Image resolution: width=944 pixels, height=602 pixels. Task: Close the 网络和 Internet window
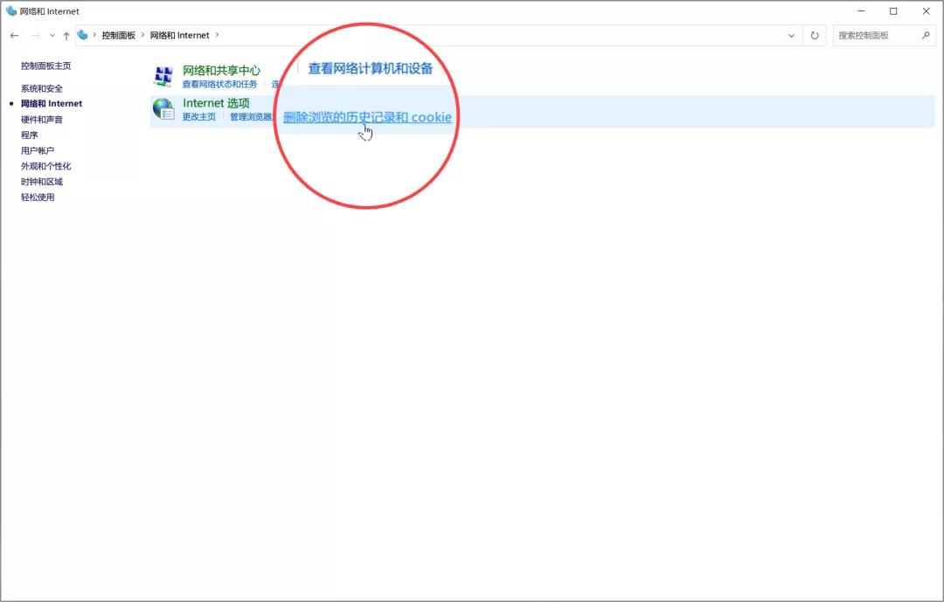(x=926, y=10)
